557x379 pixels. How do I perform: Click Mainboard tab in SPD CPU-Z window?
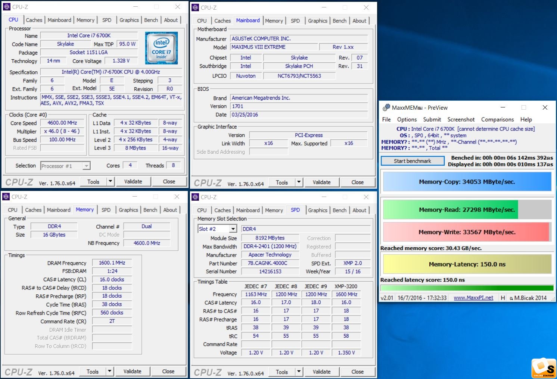(248, 210)
